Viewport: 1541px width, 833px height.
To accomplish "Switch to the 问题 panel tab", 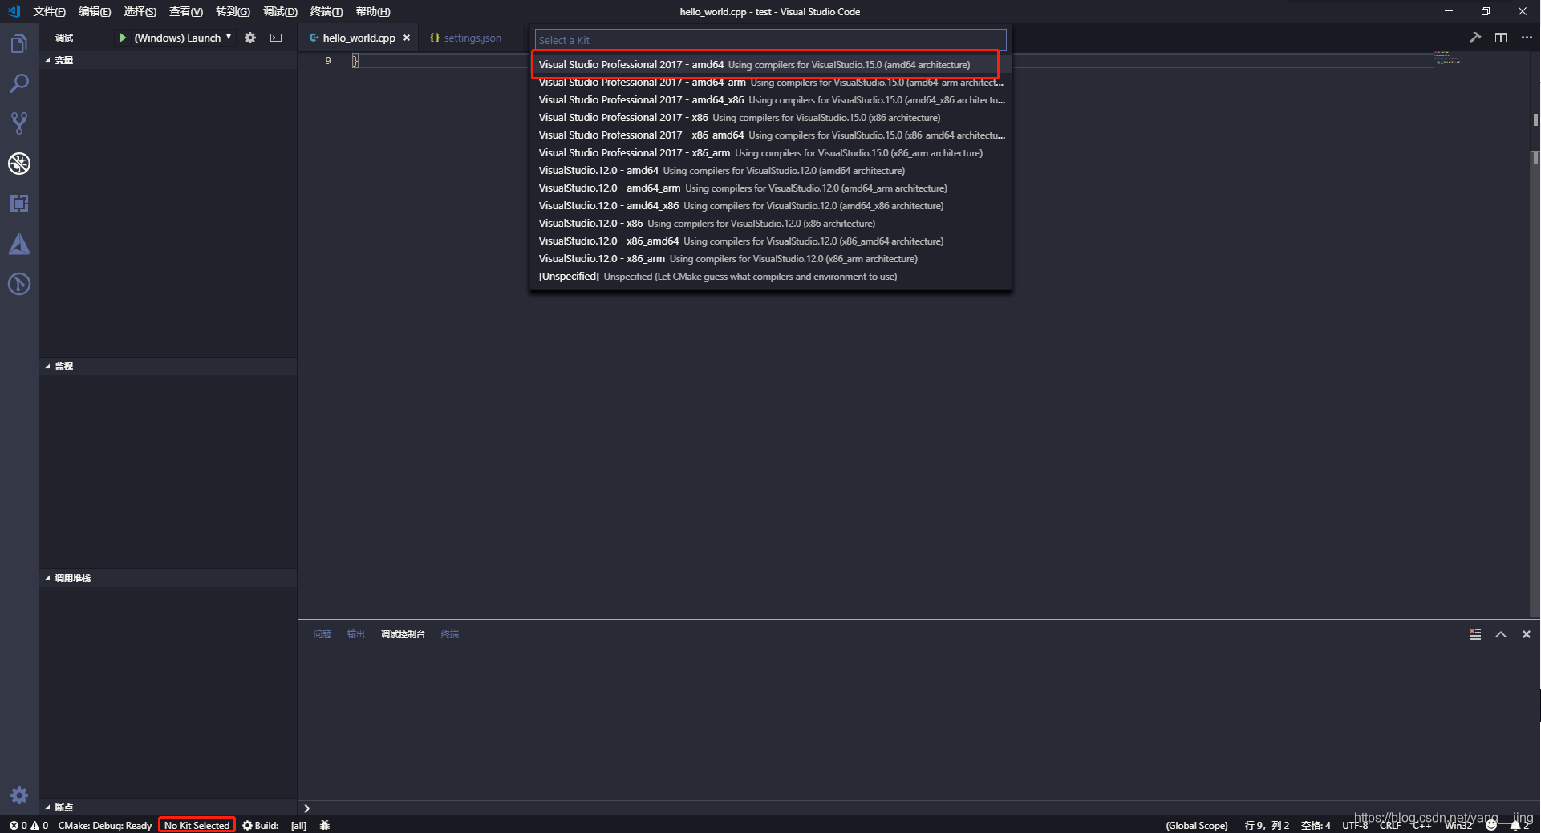I will [322, 634].
